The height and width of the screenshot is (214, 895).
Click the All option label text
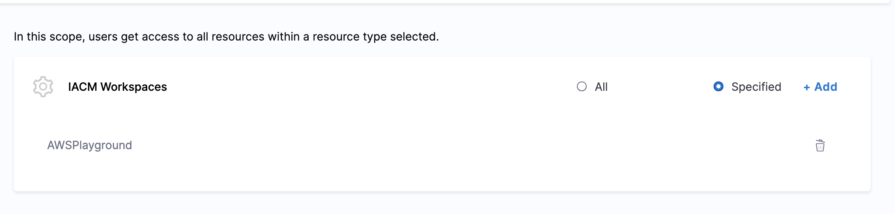click(x=601, y=87)
